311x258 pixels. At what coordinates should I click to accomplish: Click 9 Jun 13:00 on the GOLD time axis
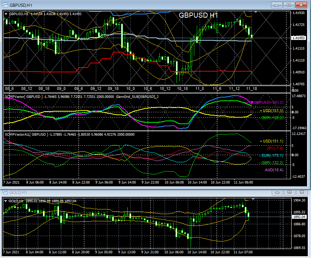(127, 252)
